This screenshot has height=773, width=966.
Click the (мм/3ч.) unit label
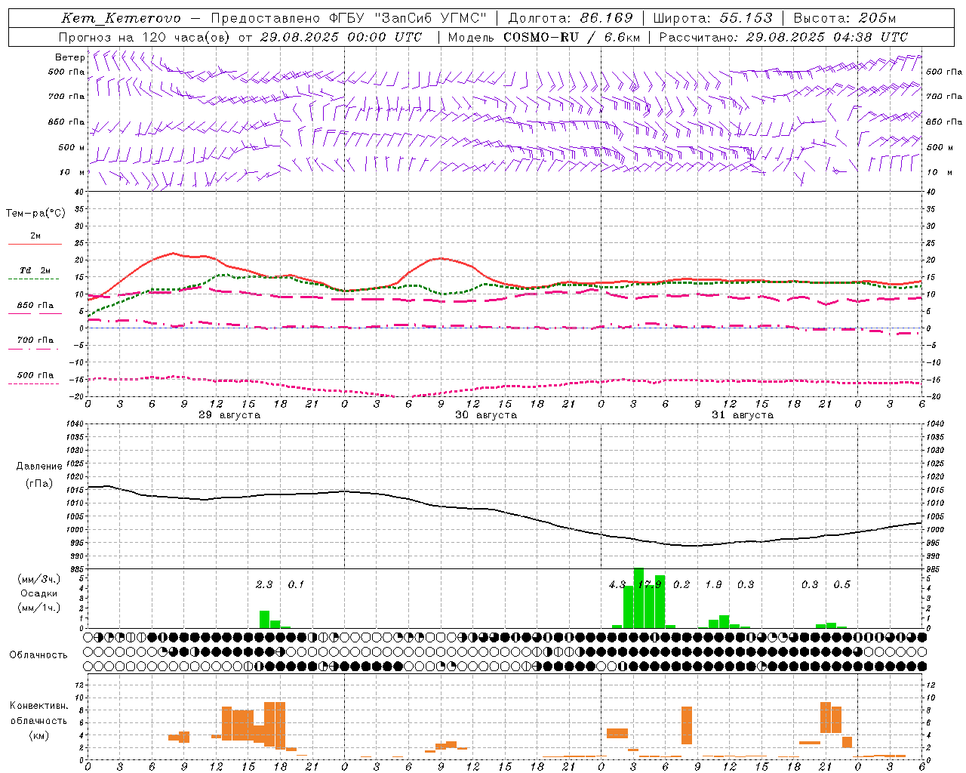(38, 580)
